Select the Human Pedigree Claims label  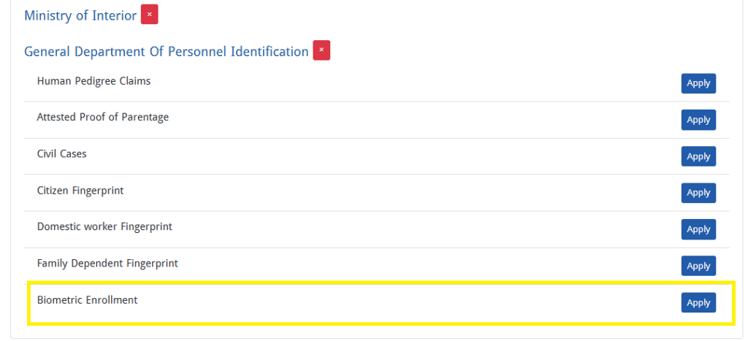[x=93, y=81]
